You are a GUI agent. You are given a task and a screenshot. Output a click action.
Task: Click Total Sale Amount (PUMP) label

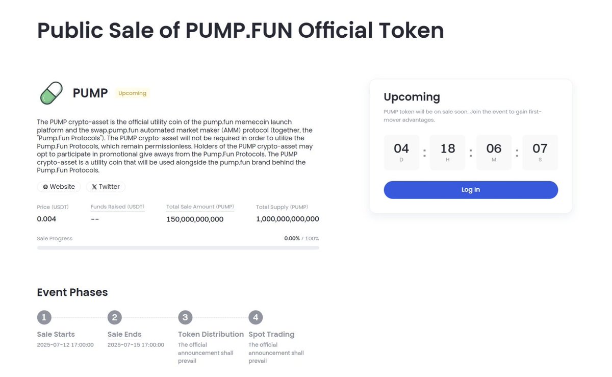(x=200, y=207)
